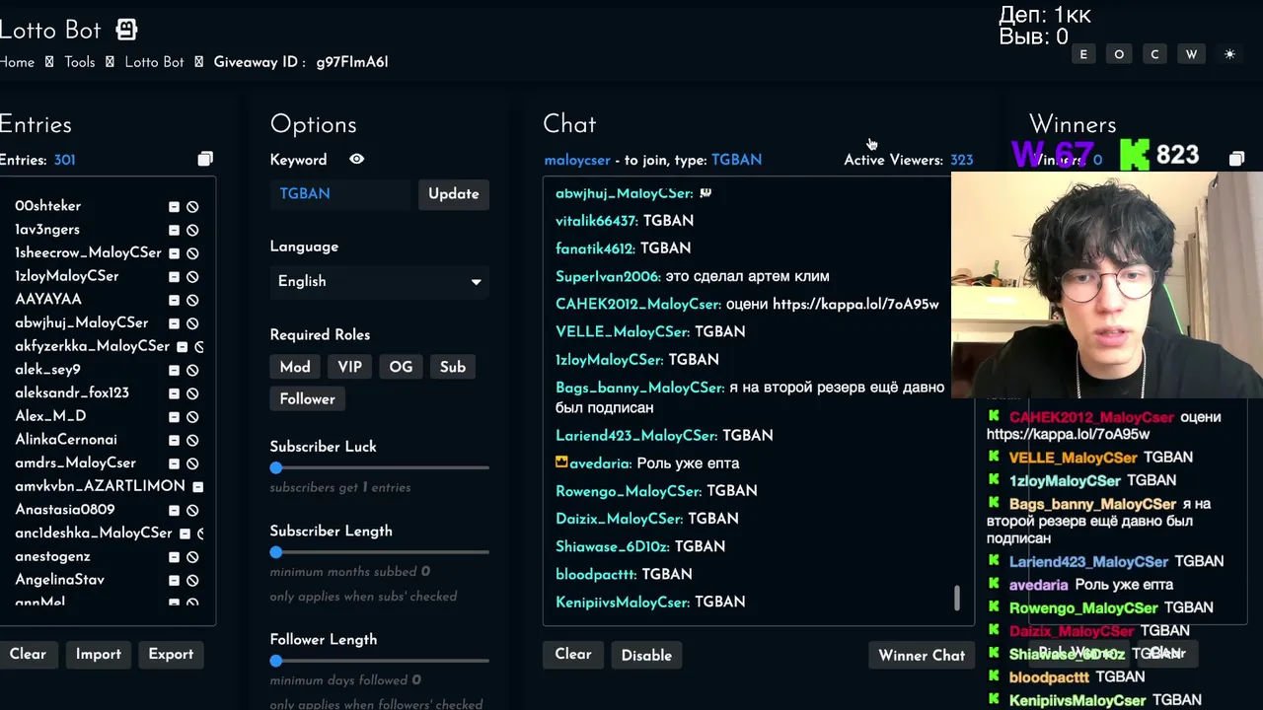Copy the entries list with copy icon
The image size is (1263, 710).
[205, 160]
